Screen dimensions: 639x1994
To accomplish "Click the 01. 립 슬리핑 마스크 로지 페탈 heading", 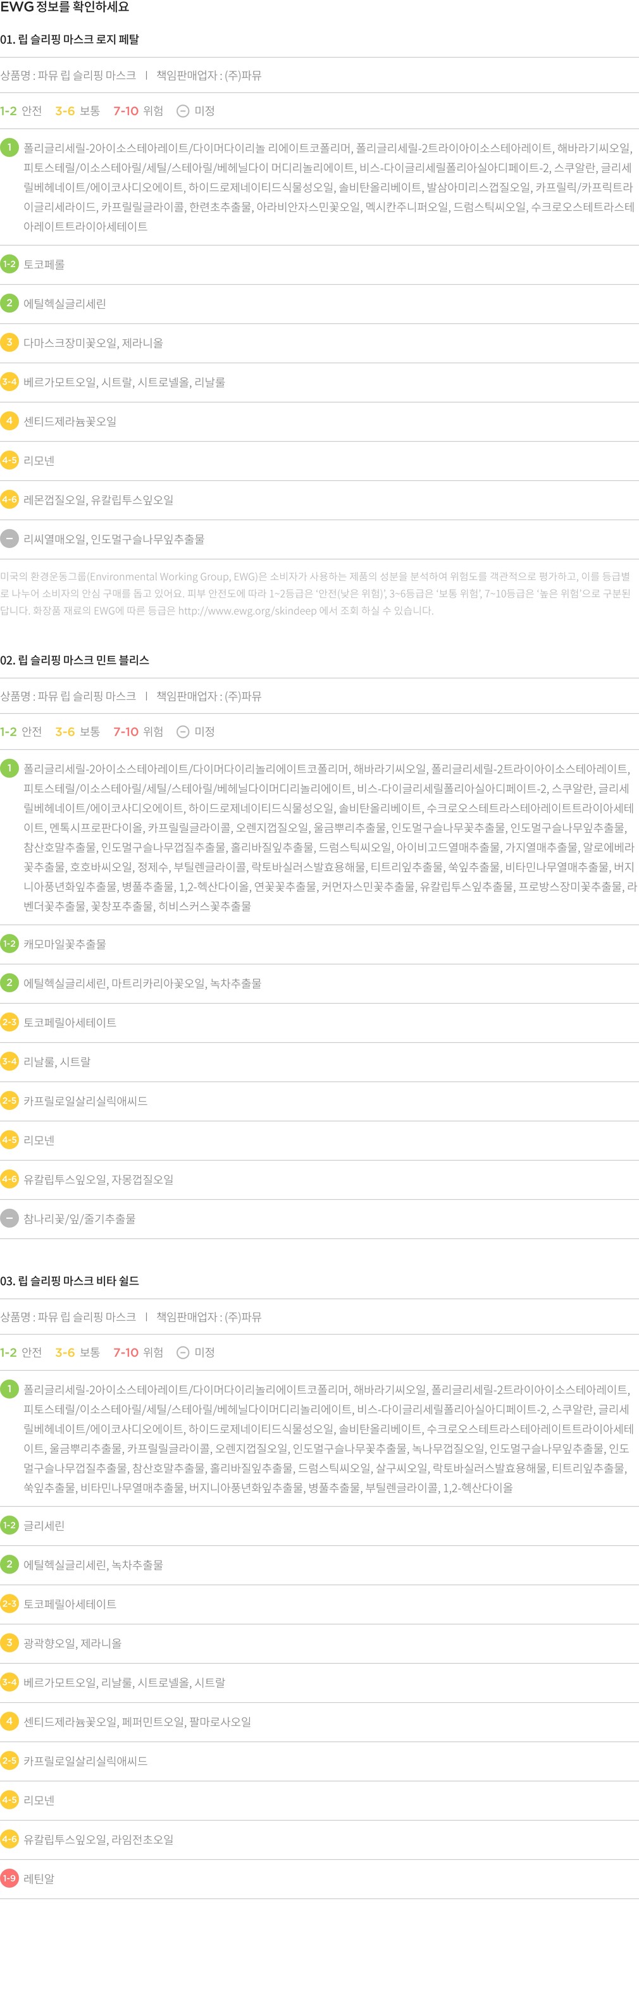I will coord(70,39).
